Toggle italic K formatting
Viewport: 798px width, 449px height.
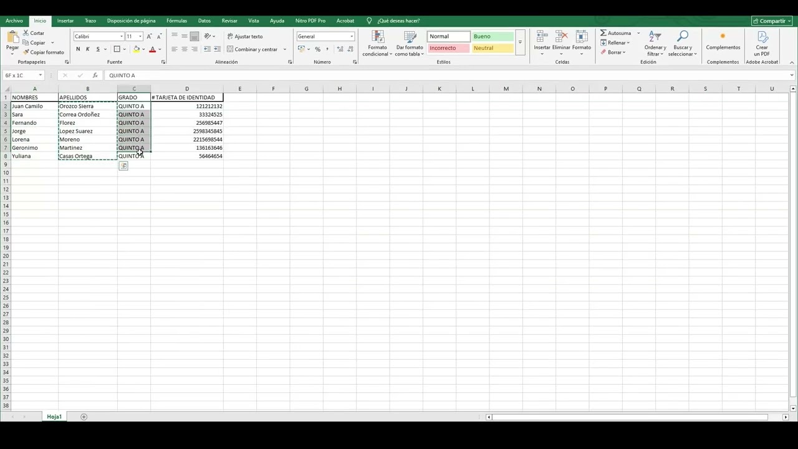click(87, 49)
